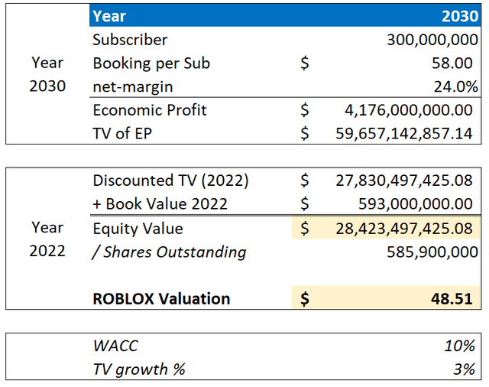Viewport: 489px width, 387px height.
Task: Select the WACC 10% input cell
Action: click(461, 346)
